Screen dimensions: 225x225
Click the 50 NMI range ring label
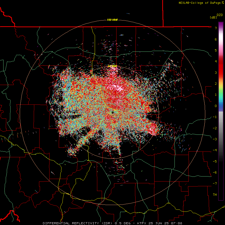click(112, 66)
